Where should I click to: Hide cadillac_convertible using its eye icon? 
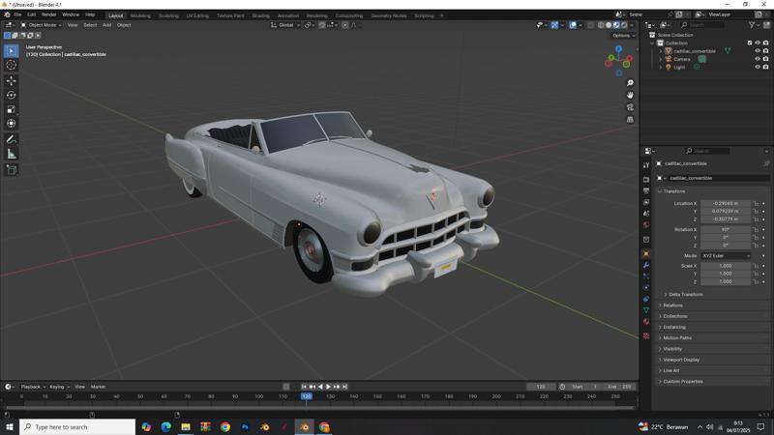coord(757,51)
